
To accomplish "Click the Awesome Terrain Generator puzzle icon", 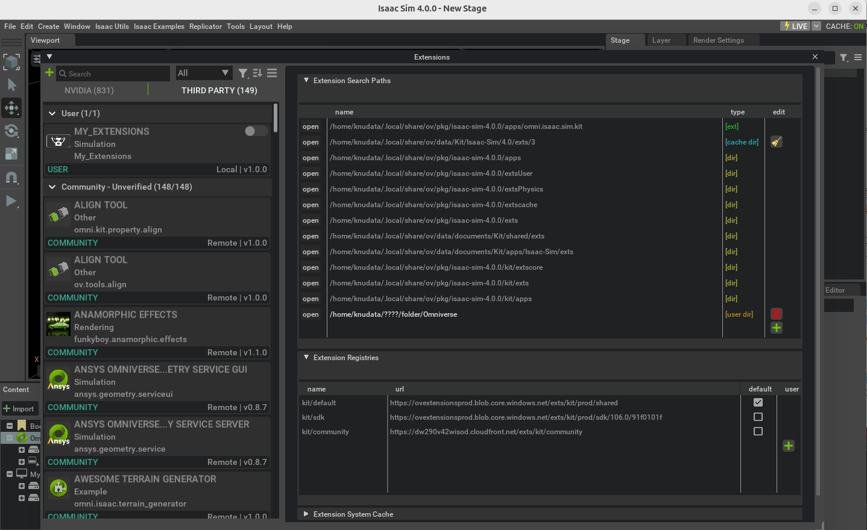I will coord(58,488).
